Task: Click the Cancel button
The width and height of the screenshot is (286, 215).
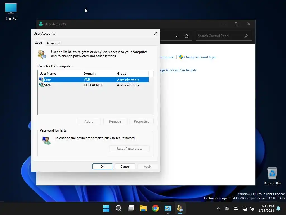Action: [x=125, y=167]
